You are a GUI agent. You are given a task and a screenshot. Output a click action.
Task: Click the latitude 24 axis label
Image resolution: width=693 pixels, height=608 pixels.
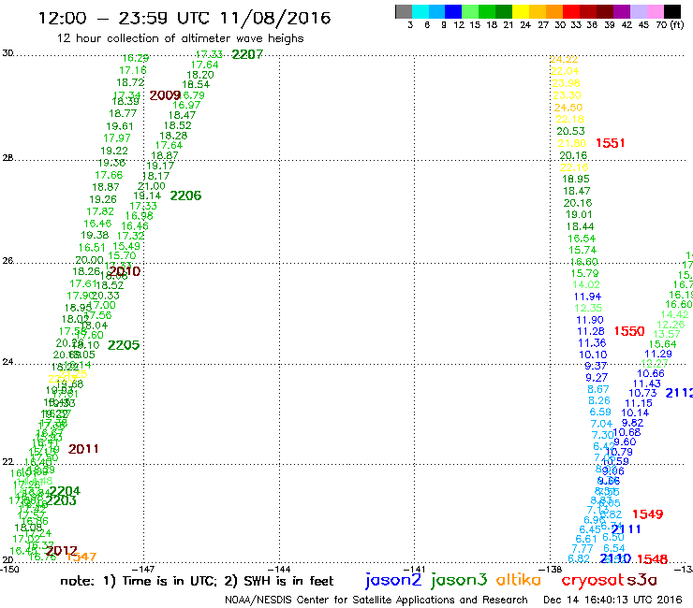point(7,362)
